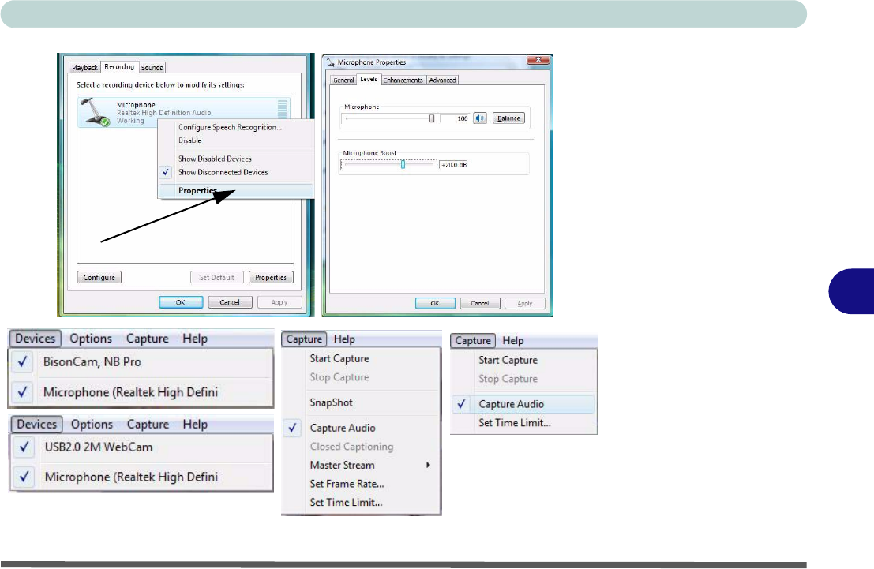The width and height of the screenshot is (874, 569).
Task: Expand the Master Stream submenu arrow
Action: [x=428, y=465]
